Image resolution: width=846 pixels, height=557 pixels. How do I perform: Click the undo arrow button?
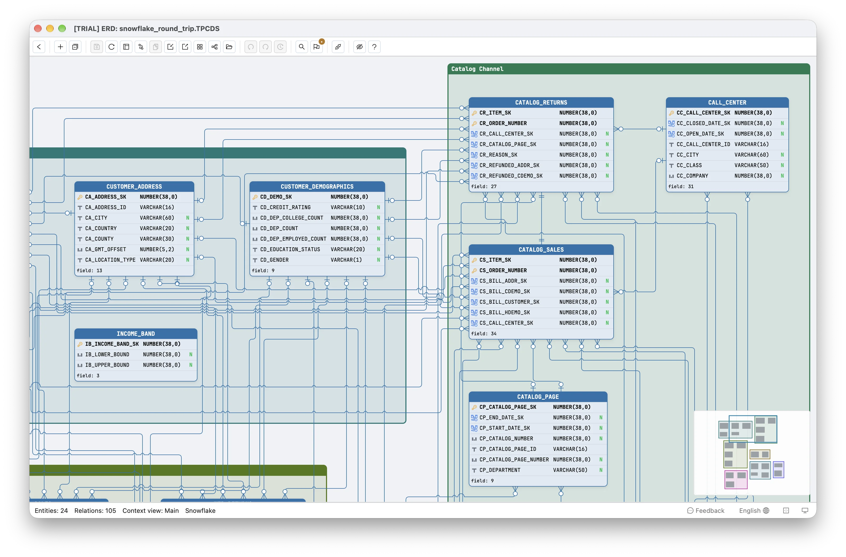point(251,47)
